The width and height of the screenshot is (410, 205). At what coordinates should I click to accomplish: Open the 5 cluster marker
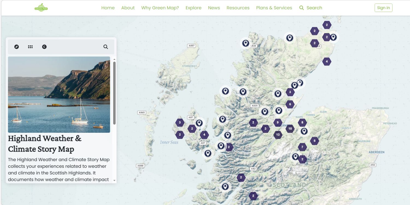315,141
